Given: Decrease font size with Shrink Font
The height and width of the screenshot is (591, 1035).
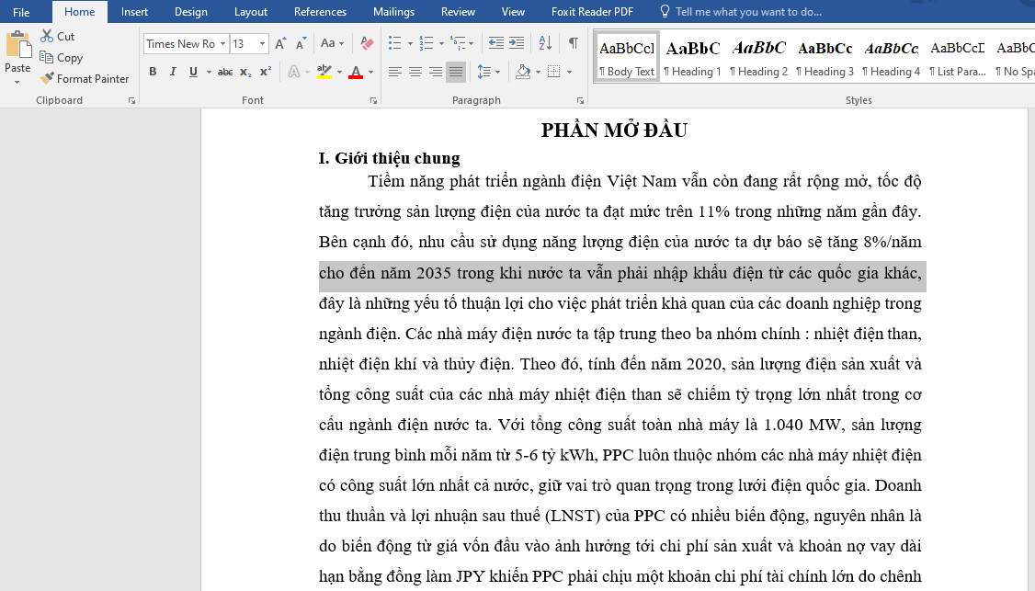Looking at the screenshot, I should click(x=301, y=43).
